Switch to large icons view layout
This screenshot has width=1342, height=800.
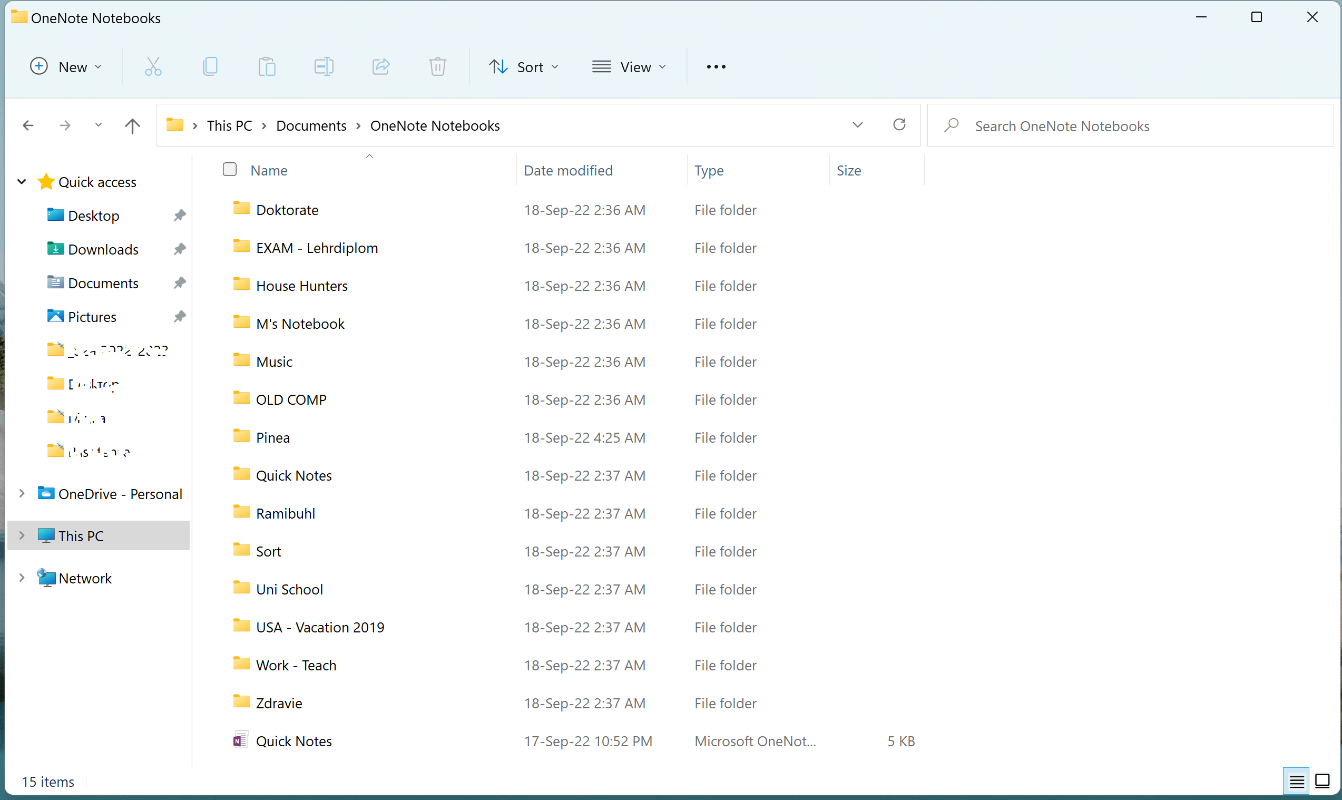(1323, 781)
